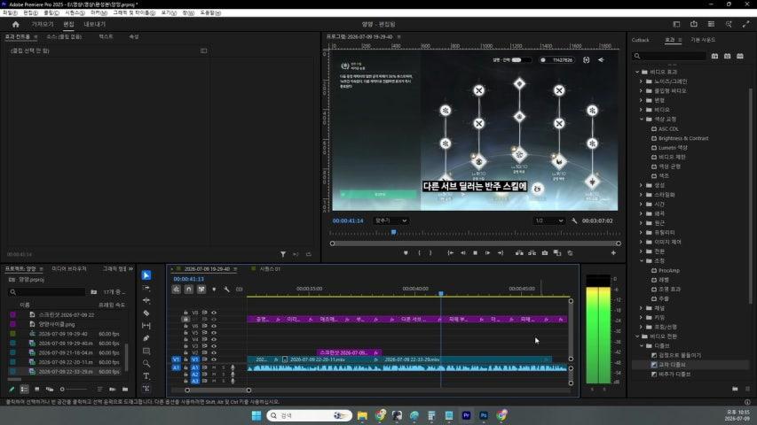
Task: Open timeline display settings wrench
Action: (x=226, y=290)
